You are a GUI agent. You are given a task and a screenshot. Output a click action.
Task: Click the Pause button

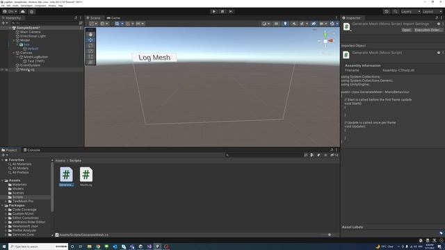222,11
